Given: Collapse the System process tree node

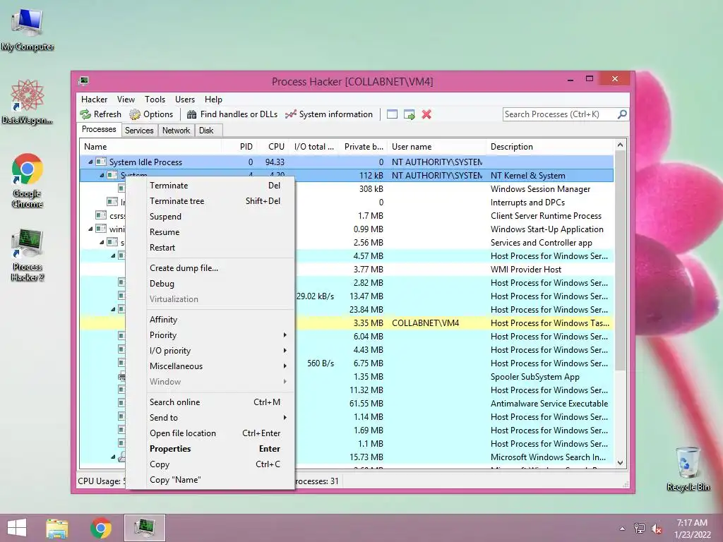Looking at the screenshot, I should [102, 176].
